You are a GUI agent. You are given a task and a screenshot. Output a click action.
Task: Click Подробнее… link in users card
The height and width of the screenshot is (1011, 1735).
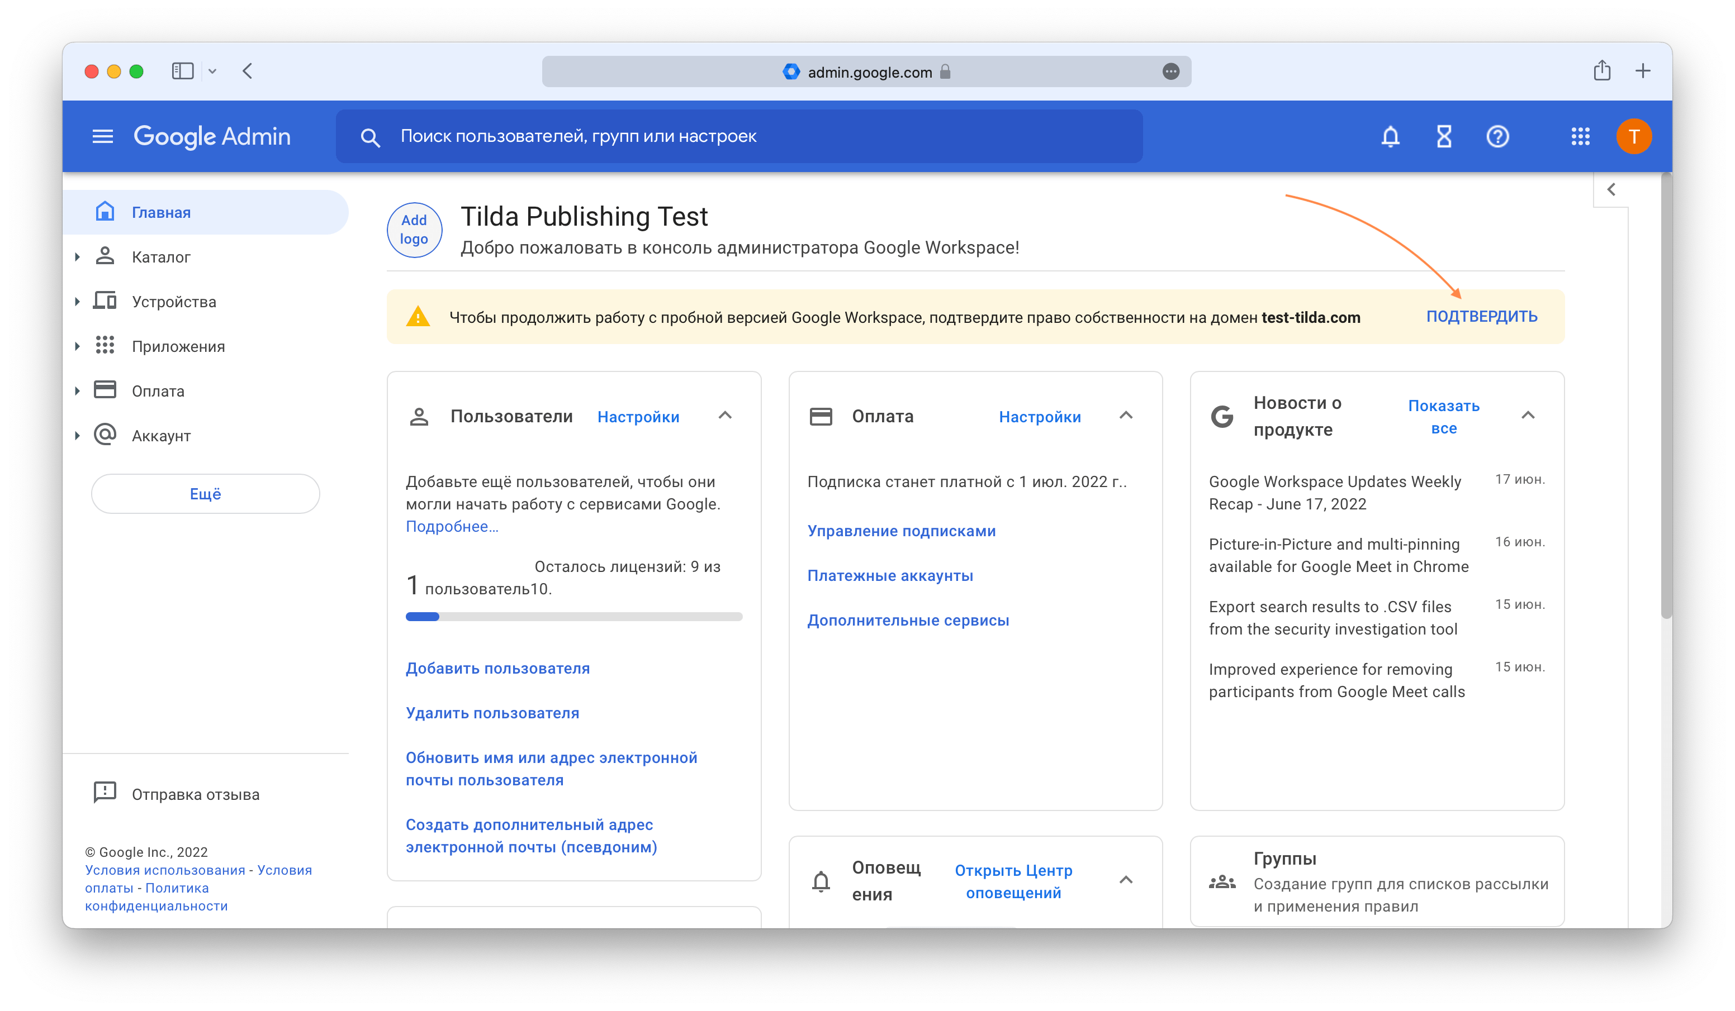coord(452,527)
